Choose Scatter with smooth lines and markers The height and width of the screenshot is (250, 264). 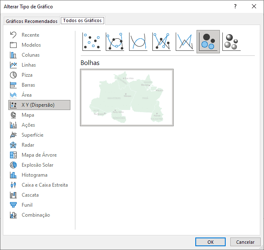tap(115, 42)
